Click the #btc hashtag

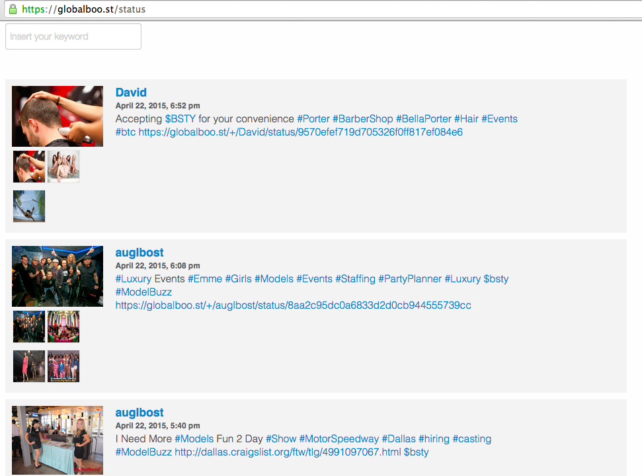(125, 132)
